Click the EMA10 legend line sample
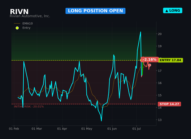Viewport: 191px width, 139px height. (17, 24)
